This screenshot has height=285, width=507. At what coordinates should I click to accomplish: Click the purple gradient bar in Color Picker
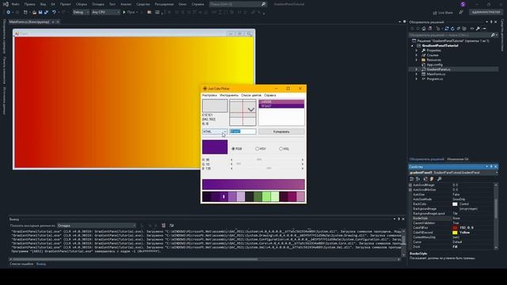pos(253,184)
